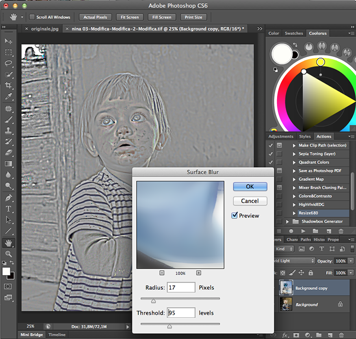The image size is (356, 339).
Task: Toggle dialog box for Make Clip Path action
Action: (279, 145)
